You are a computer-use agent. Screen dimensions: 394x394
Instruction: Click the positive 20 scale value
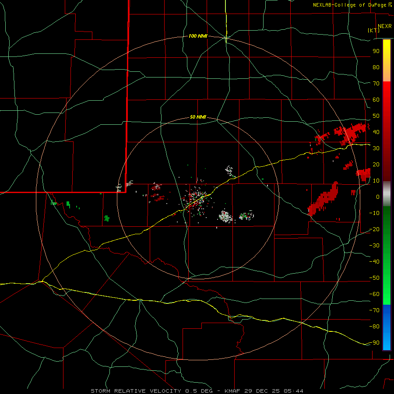click(376, 164)
